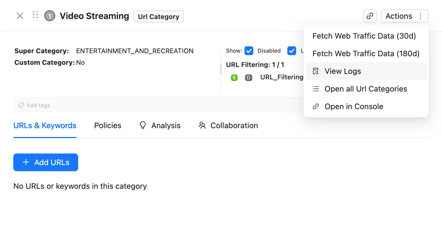Click the Add URLs button
Image resolution: width=442 pixels, height=226 pixels.
[46, 162]
